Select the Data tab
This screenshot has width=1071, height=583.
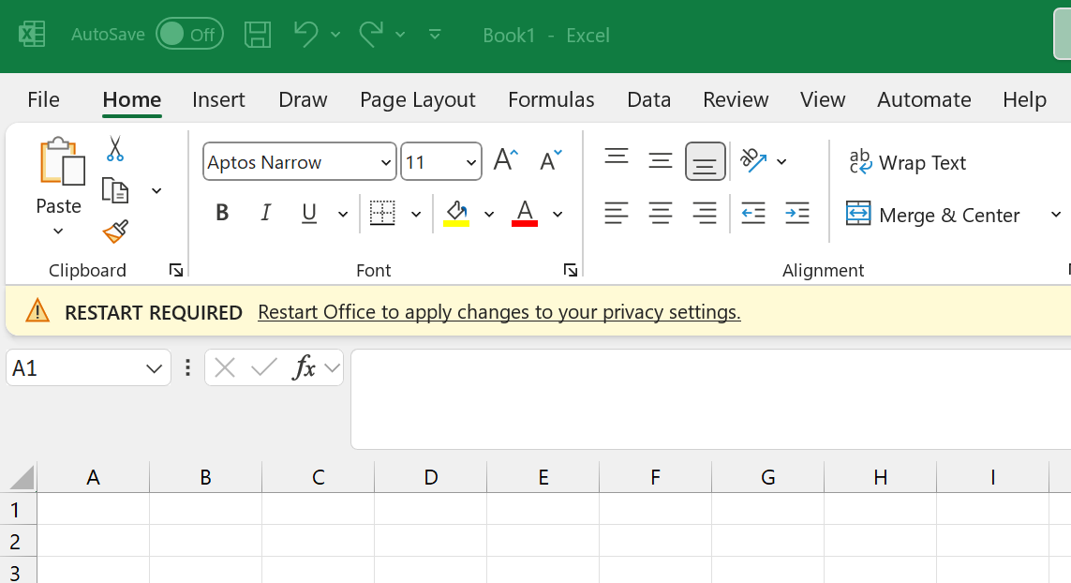tap(649, 99)
